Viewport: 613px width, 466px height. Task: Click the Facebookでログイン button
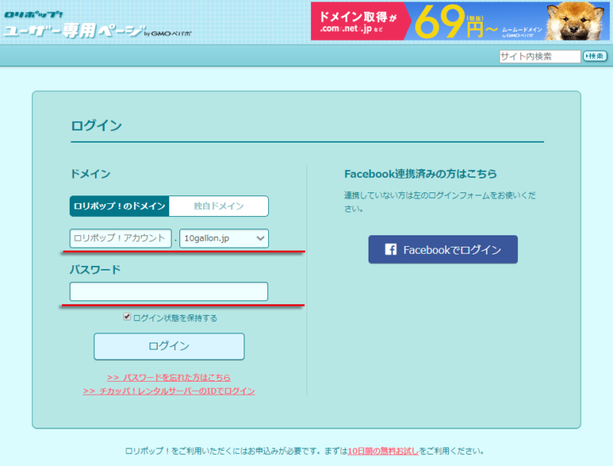coord(442,249)
